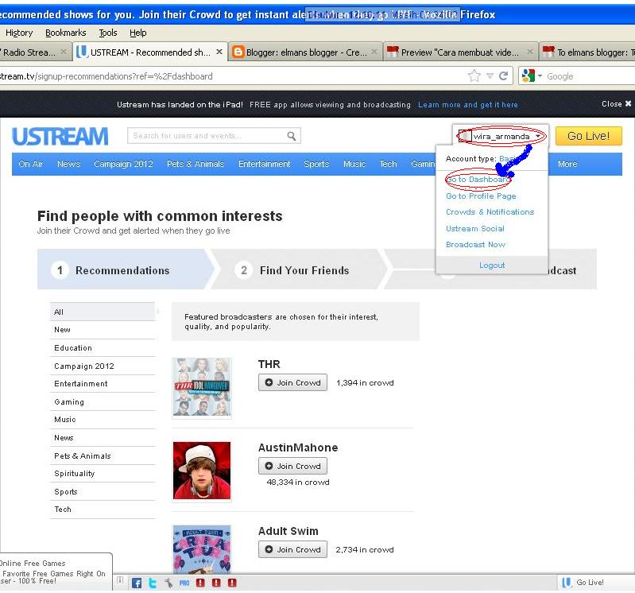635x593 pixels.
Task: Expand the More categories menu
Action: [x=567, y=164]
